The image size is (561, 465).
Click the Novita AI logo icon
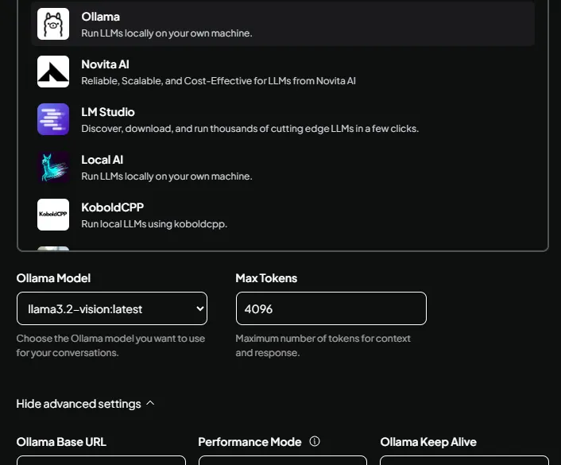coord(53,72)
